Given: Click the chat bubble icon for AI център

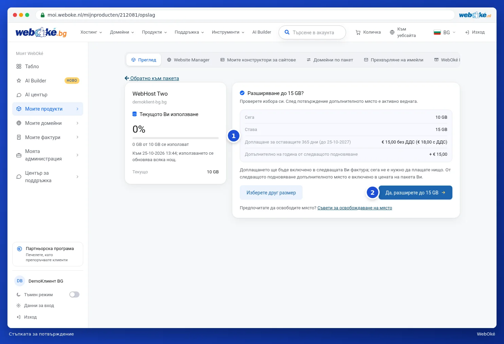Looking at the screenshot, I should point(19,95).
